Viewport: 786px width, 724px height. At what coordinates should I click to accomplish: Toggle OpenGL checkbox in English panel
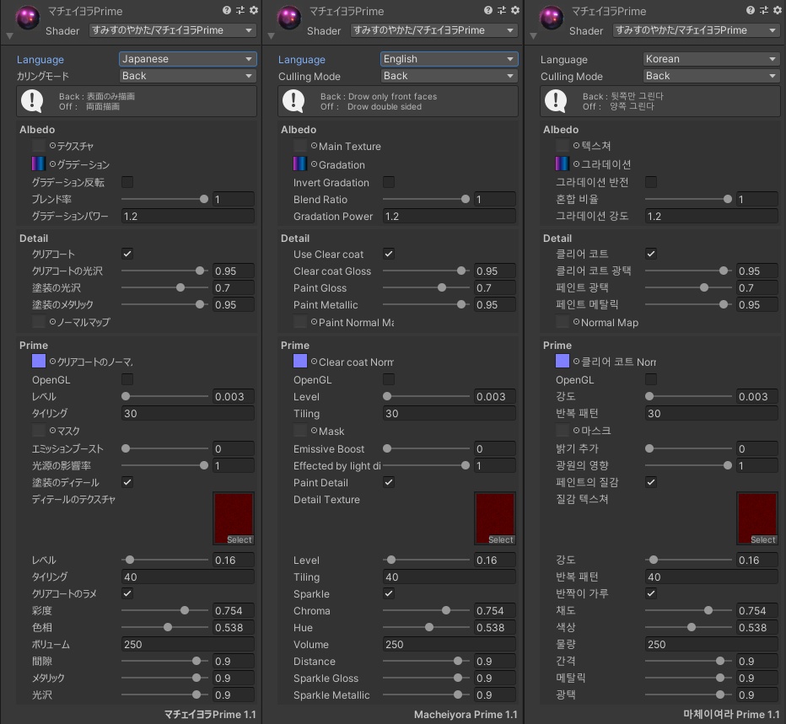[x=389, y=379]
